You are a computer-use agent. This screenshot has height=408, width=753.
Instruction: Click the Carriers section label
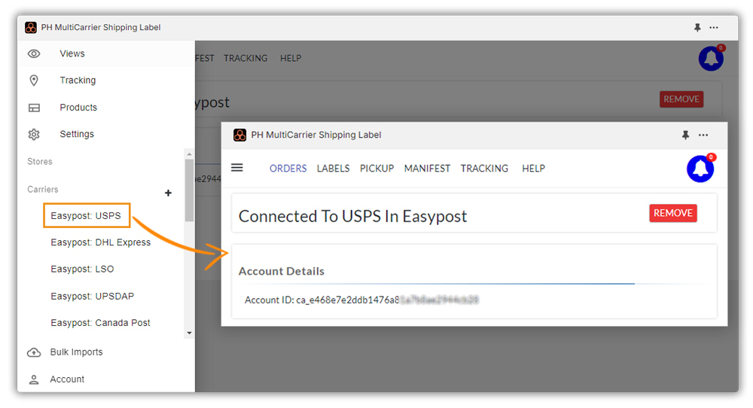pos(42,190)
